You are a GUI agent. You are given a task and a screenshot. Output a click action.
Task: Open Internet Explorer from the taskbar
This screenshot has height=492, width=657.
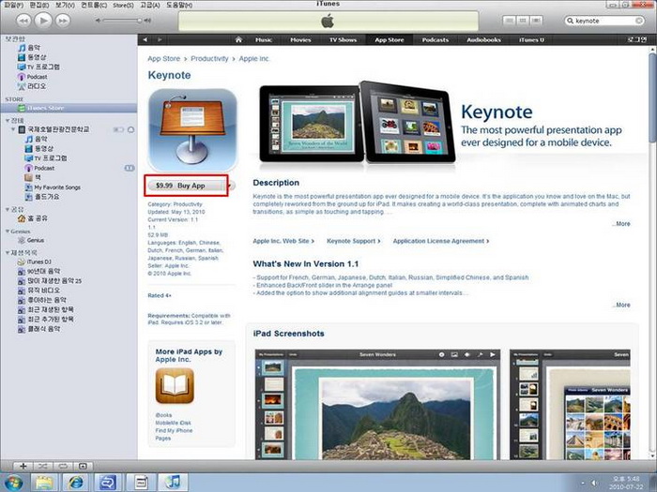pos(75,482)
